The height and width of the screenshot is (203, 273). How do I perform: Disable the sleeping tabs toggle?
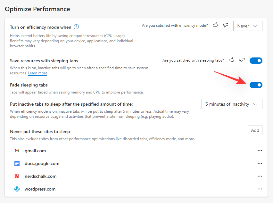pyautogui.click(x=256, y=60)
